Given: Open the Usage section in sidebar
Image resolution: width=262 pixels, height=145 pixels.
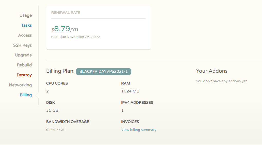Looking at the screenshot, I should (x=25, y=15).
